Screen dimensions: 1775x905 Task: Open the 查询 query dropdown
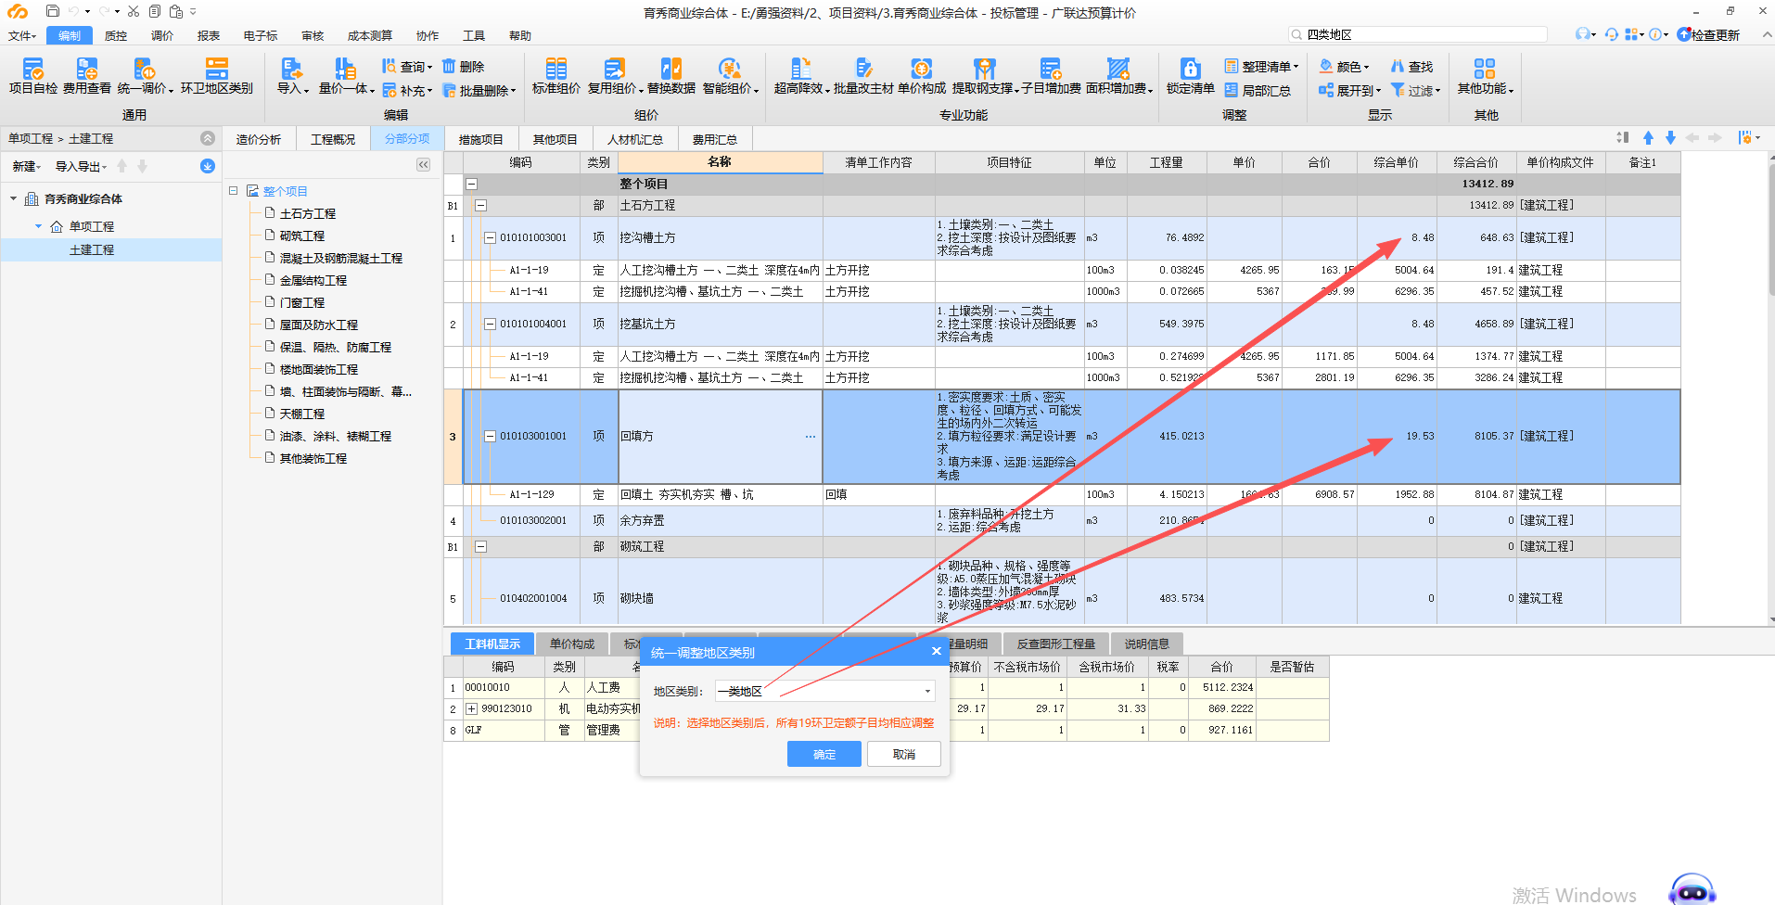pyautogui.click(x=407, y=67)
